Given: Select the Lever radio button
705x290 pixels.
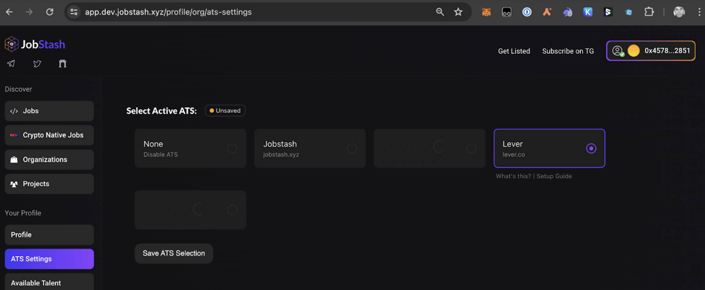Looking at the screenshot, I should (x=591, y=148).
